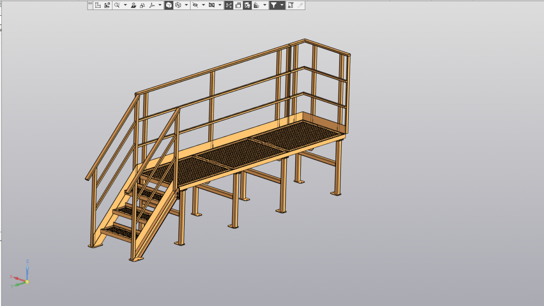Click the camera eye perspective icon

(212, 5)
